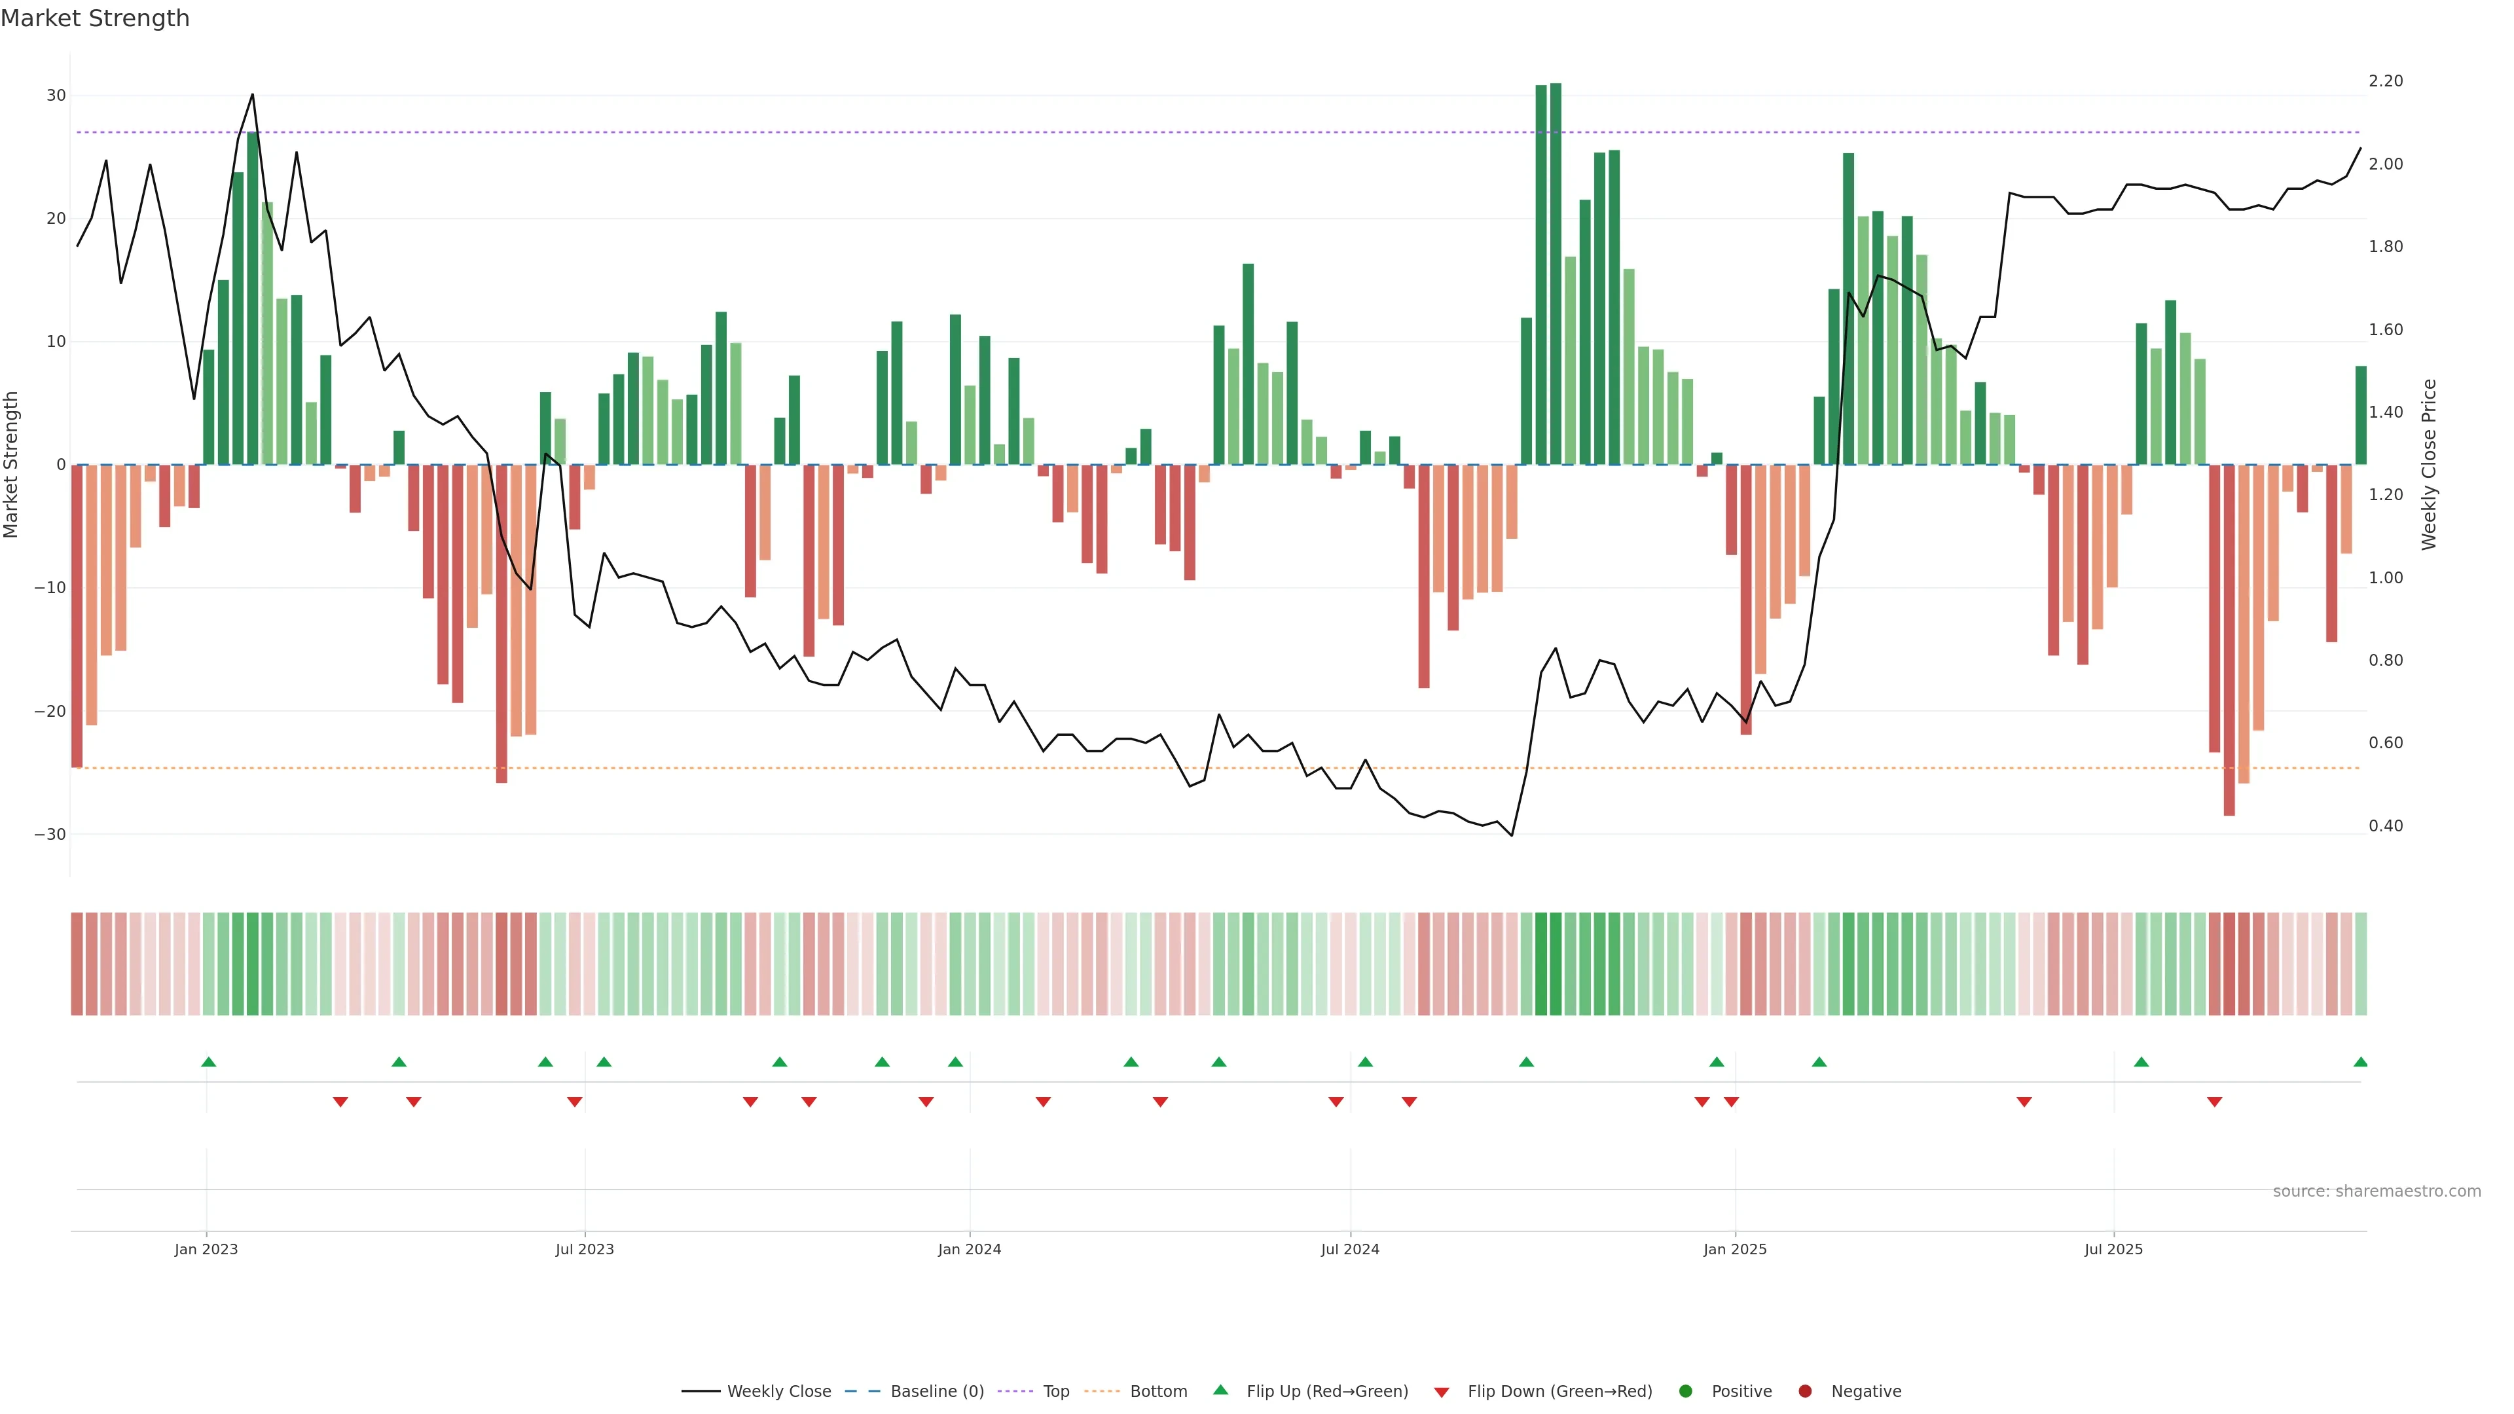Click Flip Up green triangle legend icon
The width and height of the screenshot is (2514, 1414).
tap(1220, 1390)
